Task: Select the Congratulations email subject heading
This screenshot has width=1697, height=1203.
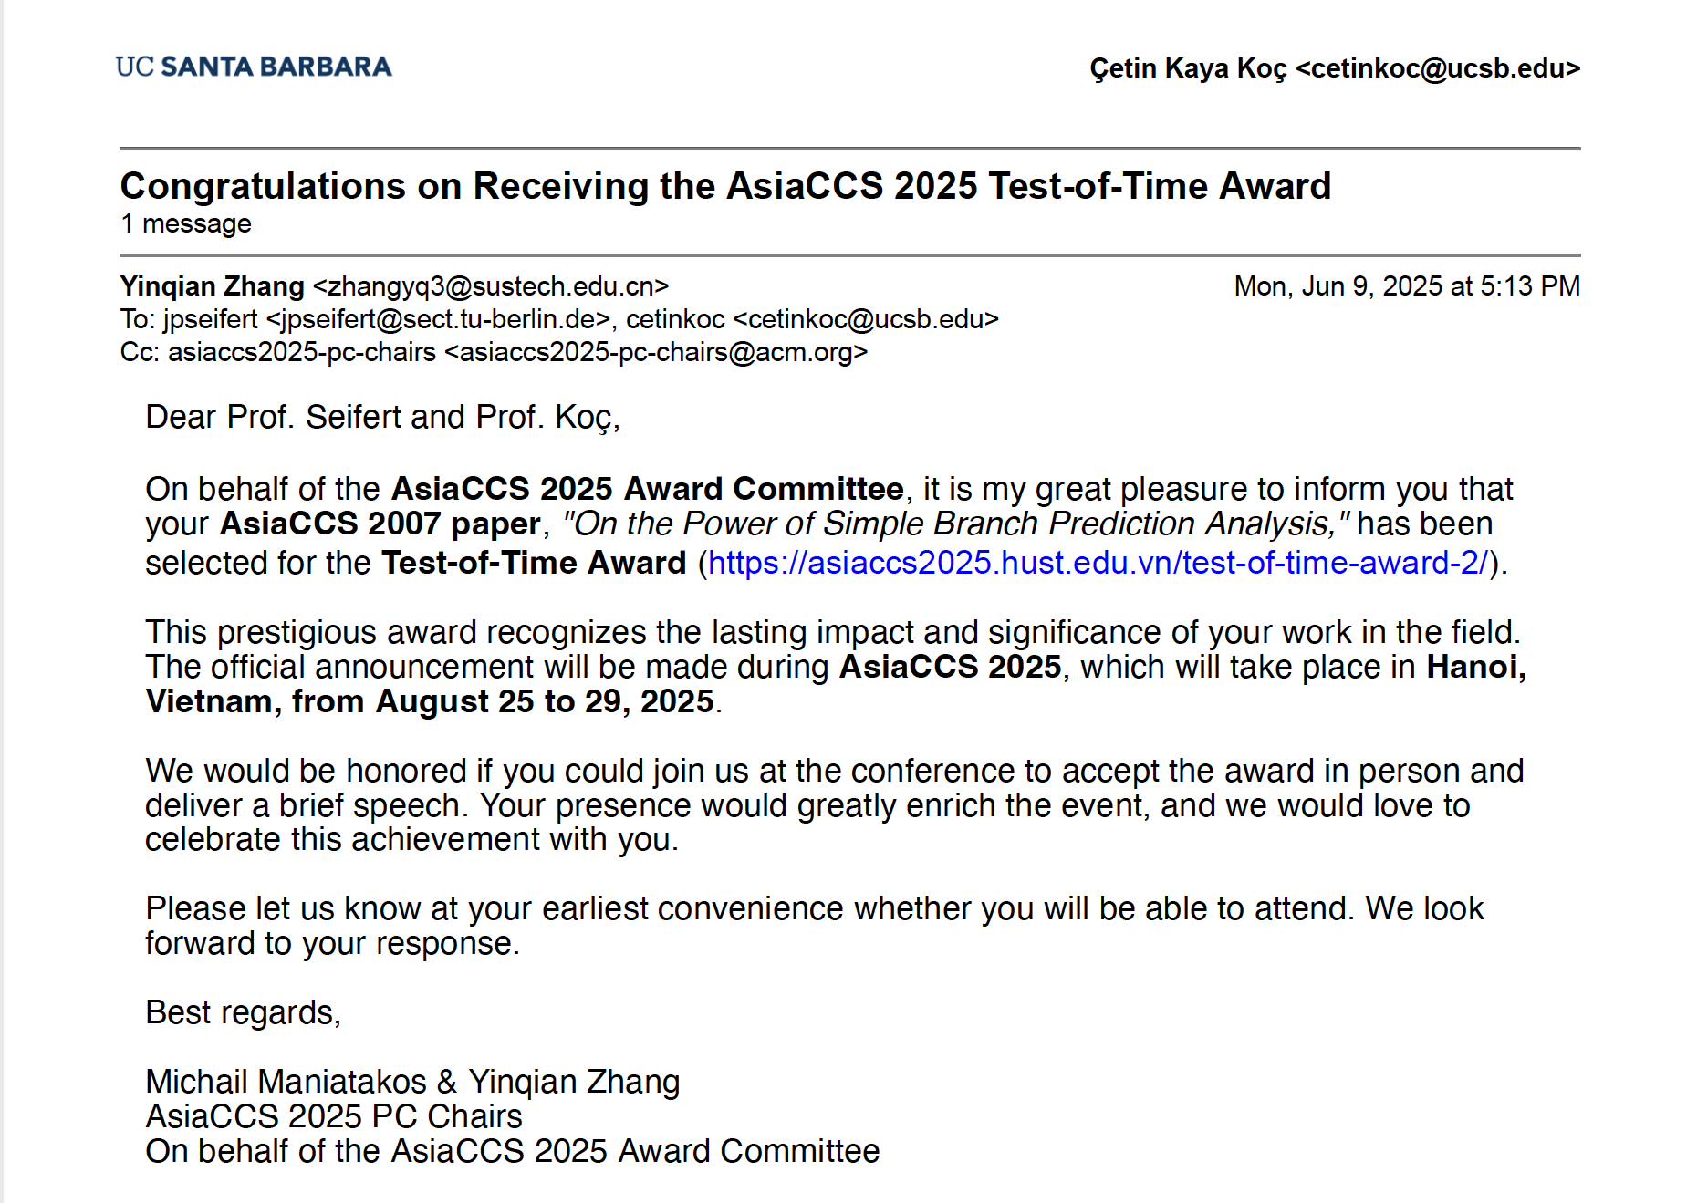Action: pos(725,186)
